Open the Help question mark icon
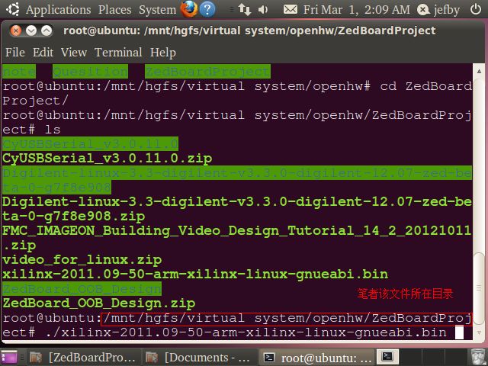 207,9
